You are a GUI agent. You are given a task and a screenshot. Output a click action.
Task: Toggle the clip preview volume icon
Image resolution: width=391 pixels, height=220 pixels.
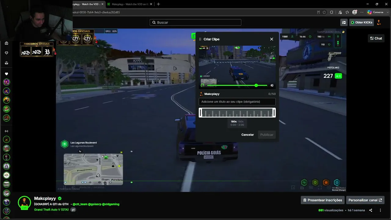(x=272, y=86)
